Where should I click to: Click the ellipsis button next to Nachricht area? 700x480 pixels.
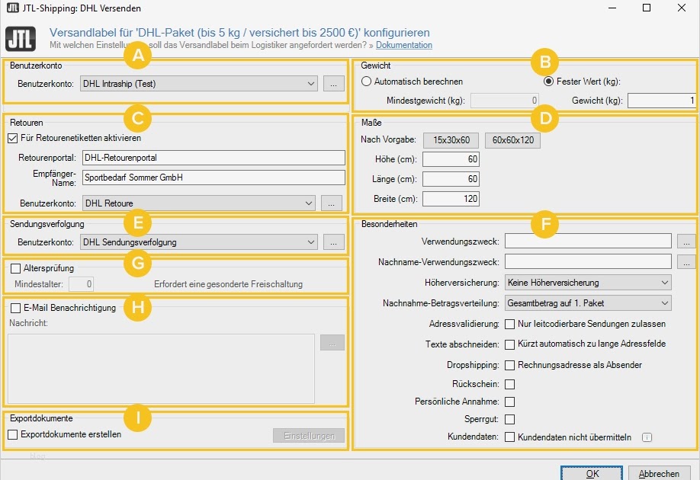click(332, 343)
